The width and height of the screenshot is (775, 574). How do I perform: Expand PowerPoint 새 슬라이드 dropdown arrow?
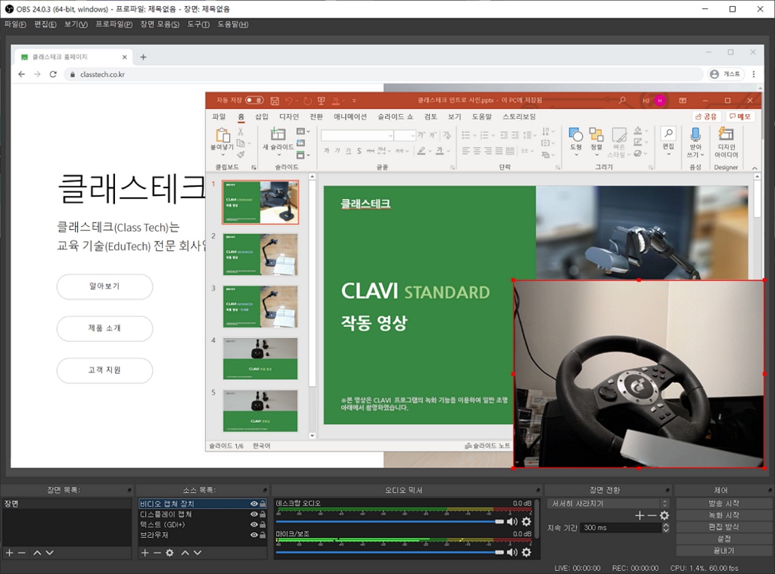(x=279, y=155)
